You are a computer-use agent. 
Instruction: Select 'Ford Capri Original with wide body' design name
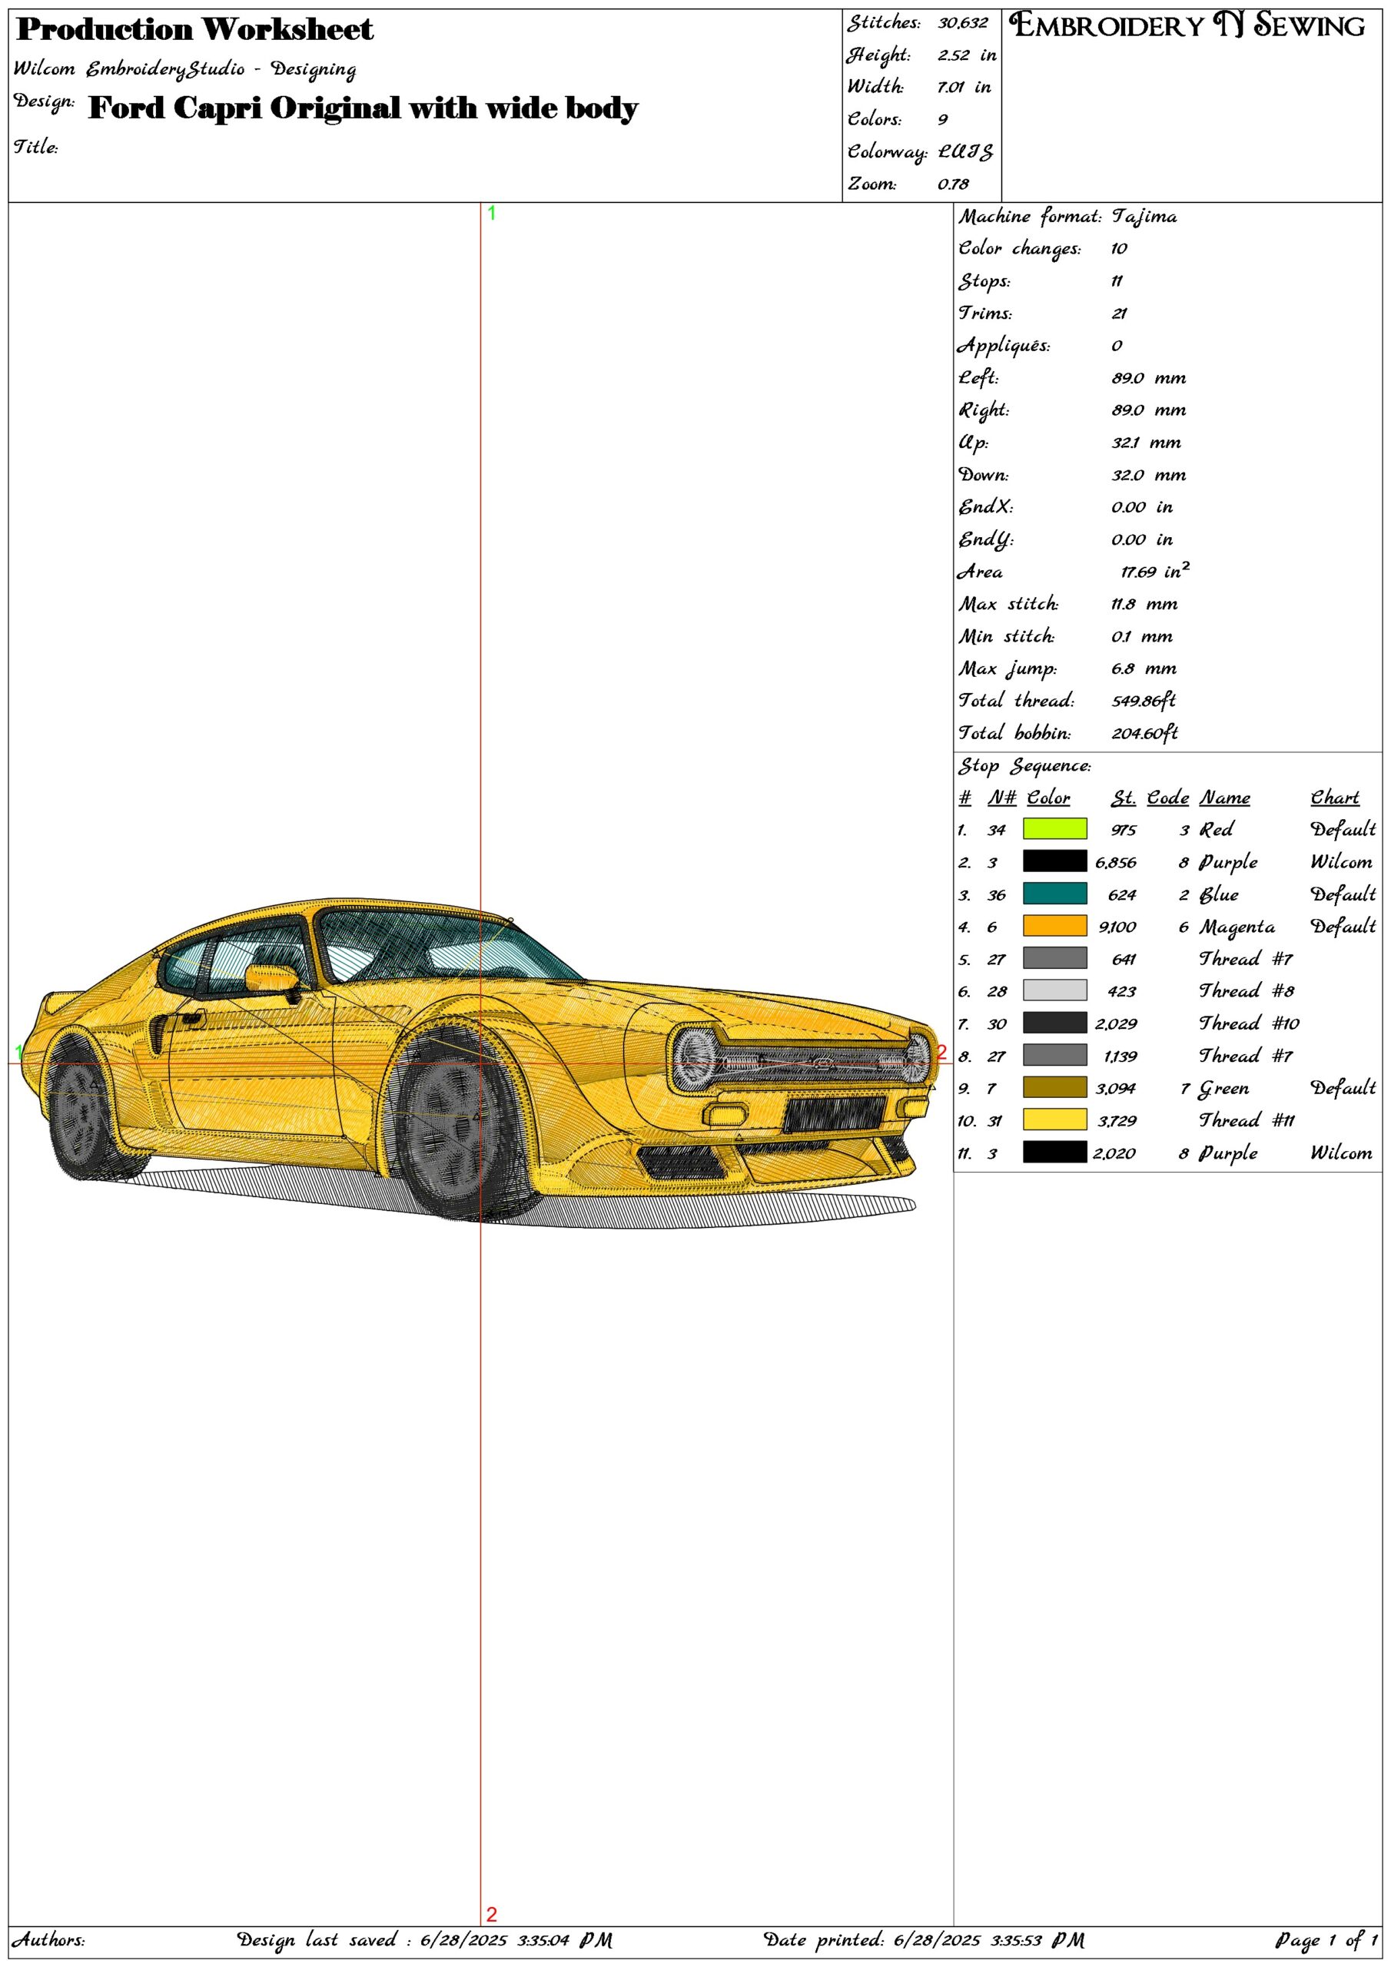(x=364, y=109)
